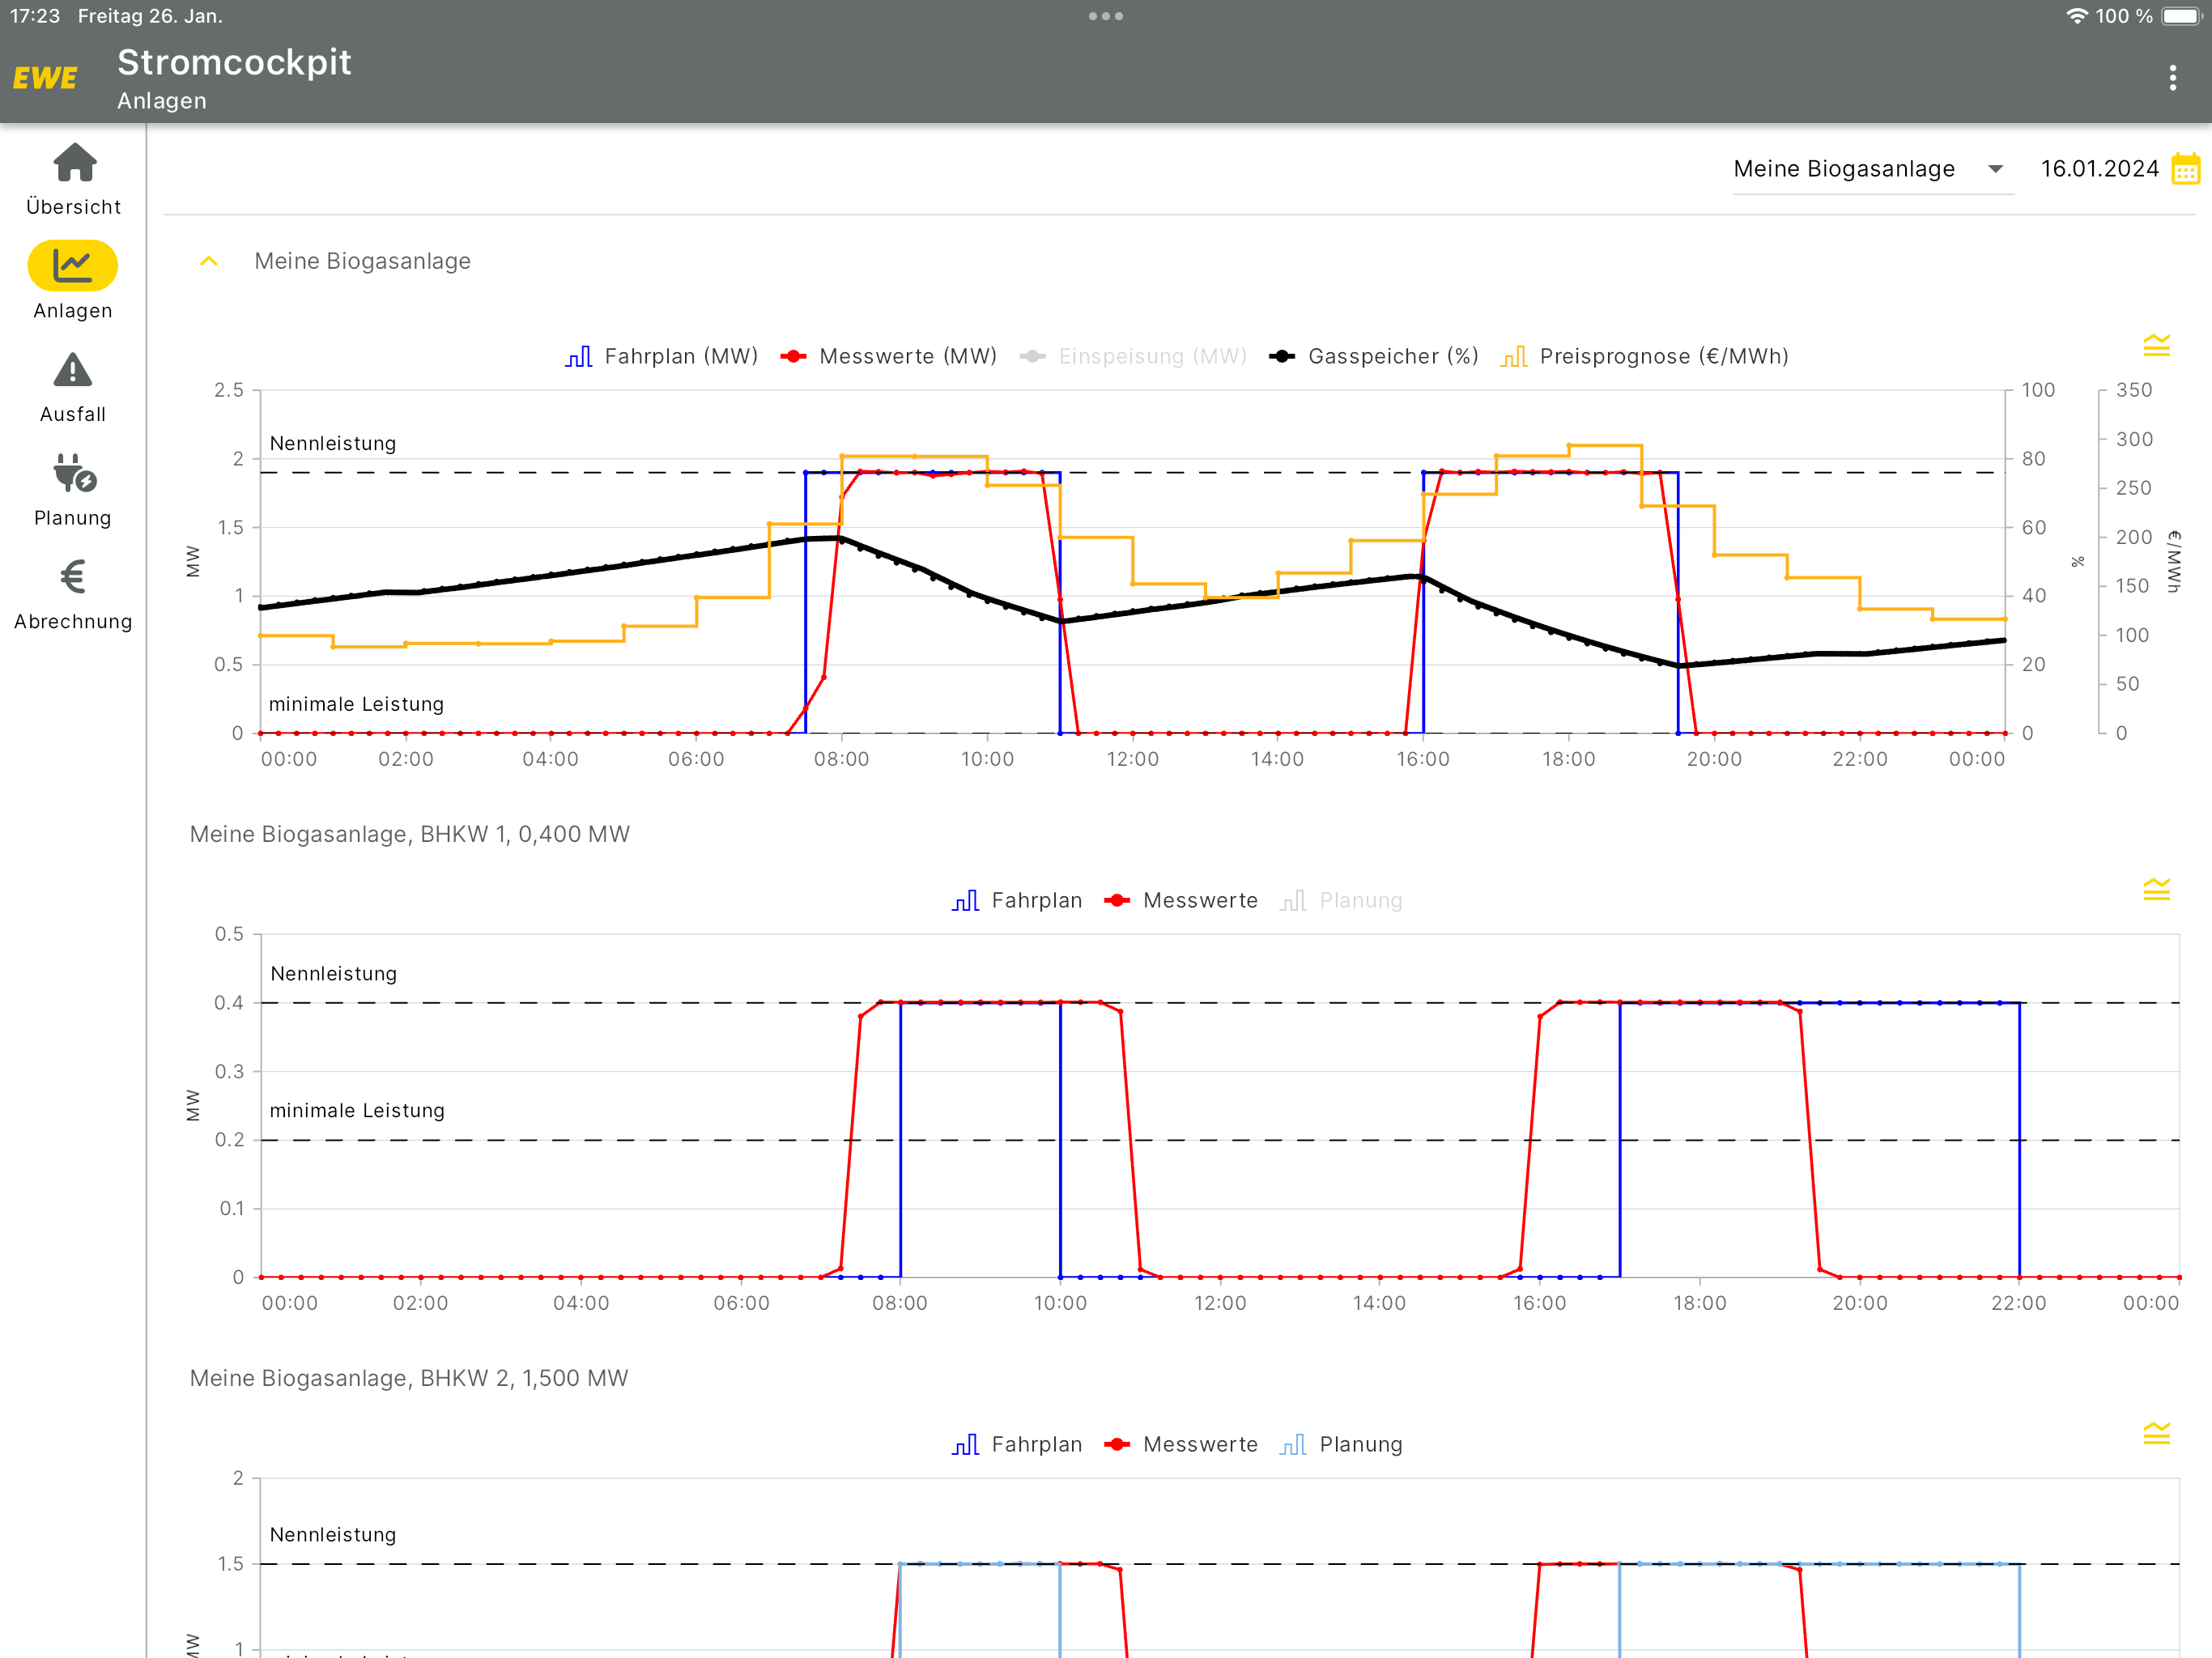Open the three-dot overflow menu

click(2172, 78)
